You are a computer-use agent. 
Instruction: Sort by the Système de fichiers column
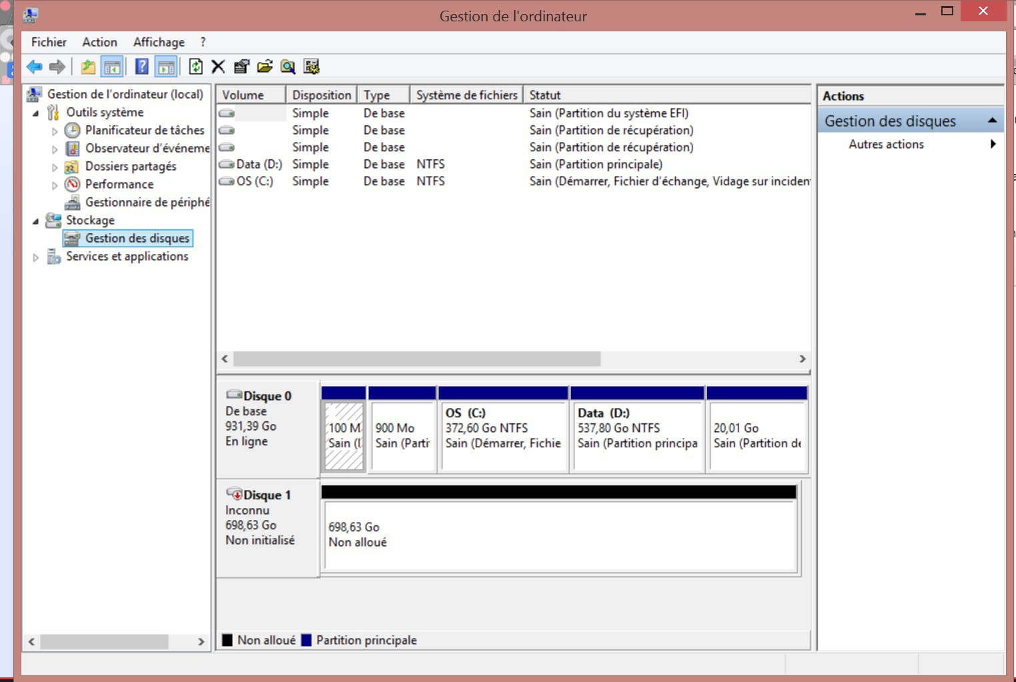pyautogui.click(x=466, y=95)
